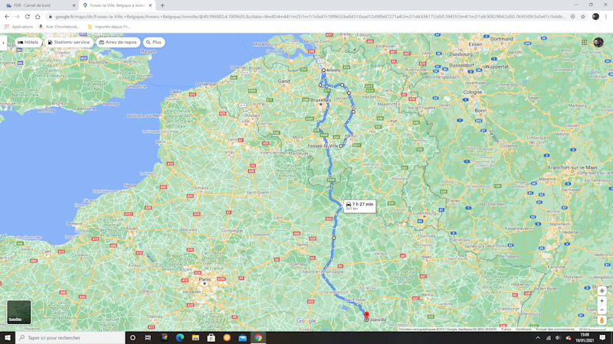Show hidden system tray icons
This screenshot has width=613, height=344.
[538, 338]
